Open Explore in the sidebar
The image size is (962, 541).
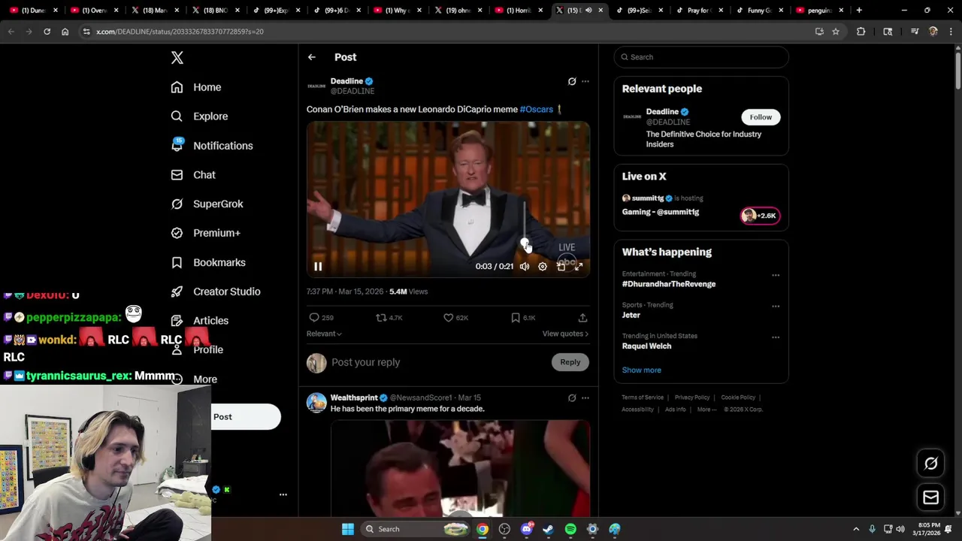point(199,116)
